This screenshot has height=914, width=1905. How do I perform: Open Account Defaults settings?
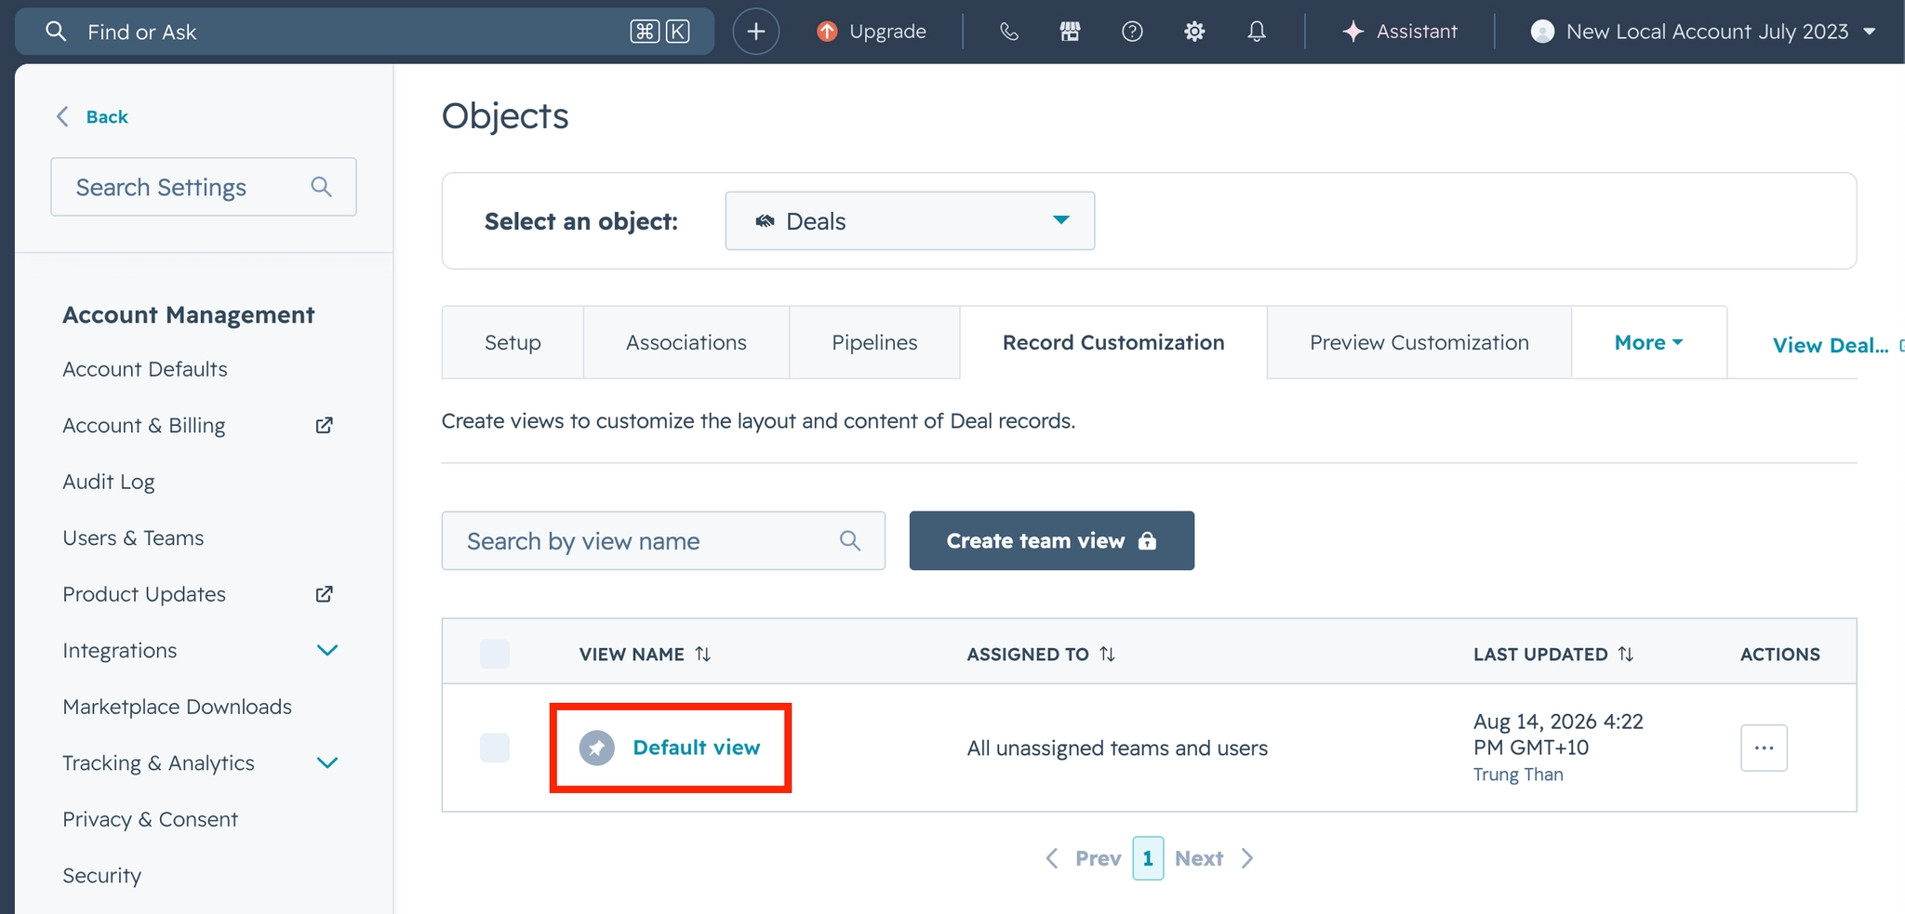145,369
